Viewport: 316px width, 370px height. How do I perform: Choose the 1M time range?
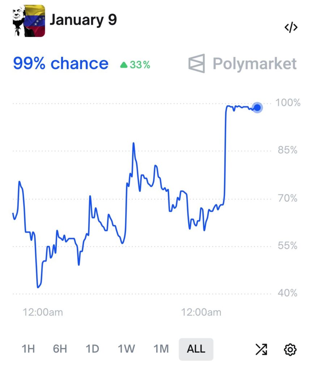(x=161, y=349)
